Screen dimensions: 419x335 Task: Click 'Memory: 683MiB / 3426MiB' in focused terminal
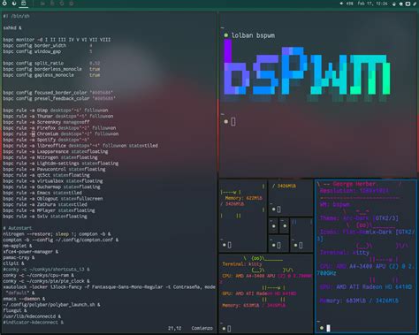(359, 301)
